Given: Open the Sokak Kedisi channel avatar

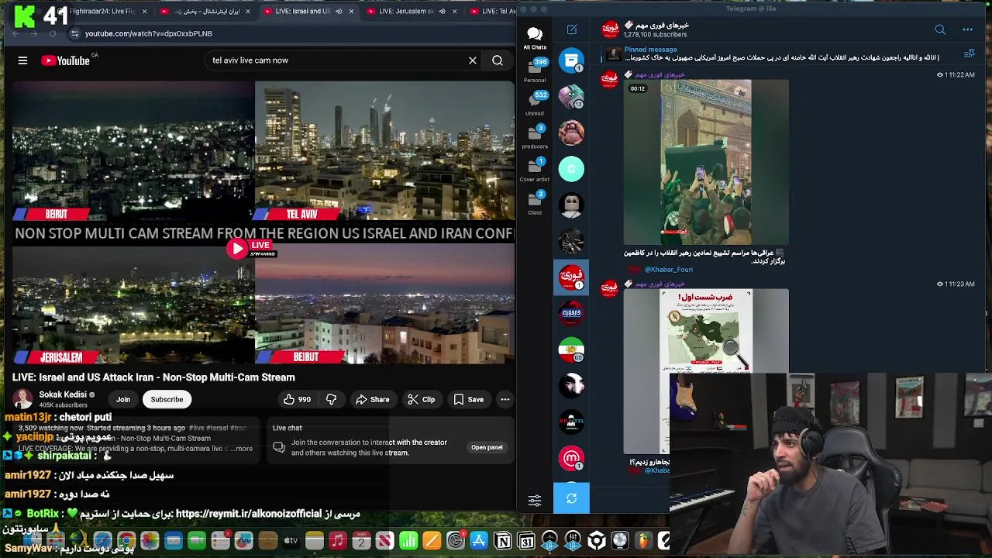Looking at the screenshot, I should [23, 399].
